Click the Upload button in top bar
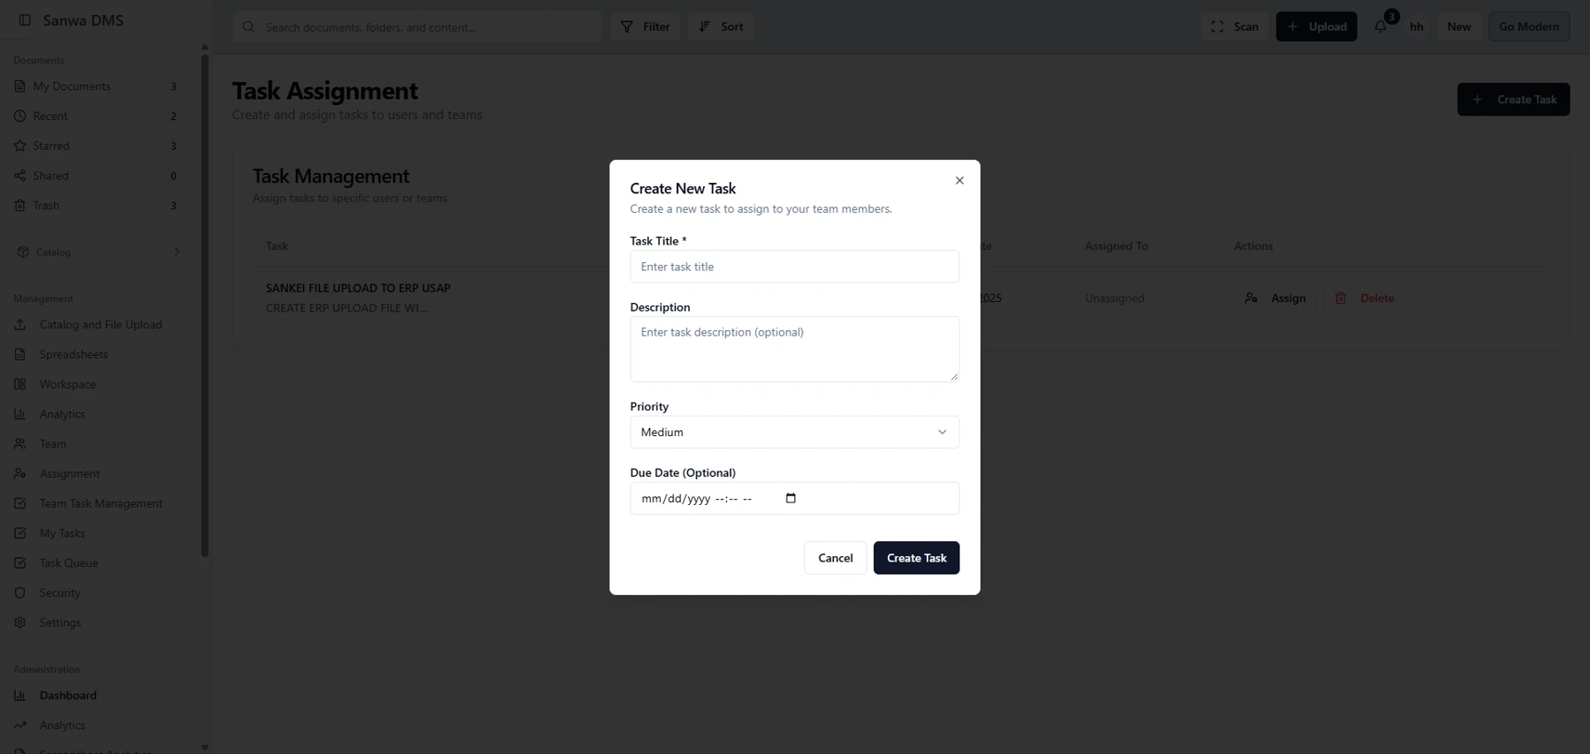Screen dimensions: 1590x754 pyautogui.click(x=1316, y=26)
